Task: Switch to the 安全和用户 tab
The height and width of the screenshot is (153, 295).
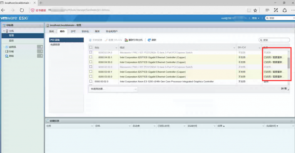Action: pyautogui.click(x=111, y=31)
